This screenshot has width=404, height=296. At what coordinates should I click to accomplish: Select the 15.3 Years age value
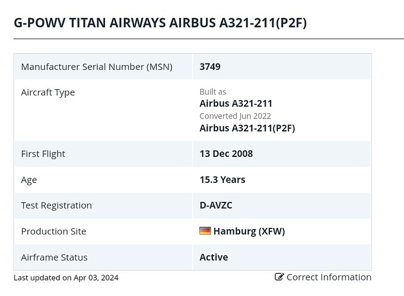(x=222, y=179)
